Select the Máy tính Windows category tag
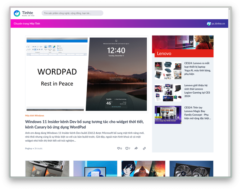 click(34, 115)
